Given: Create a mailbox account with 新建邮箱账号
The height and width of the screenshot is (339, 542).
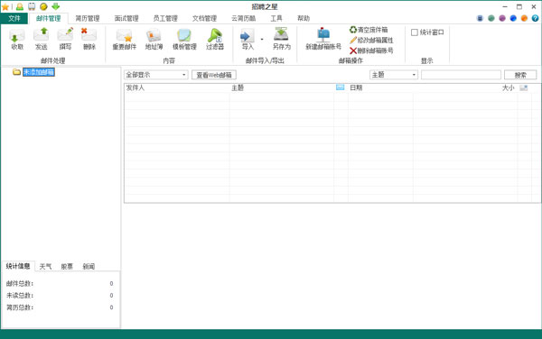Looking at the screenshot, I should pos(323,40).
